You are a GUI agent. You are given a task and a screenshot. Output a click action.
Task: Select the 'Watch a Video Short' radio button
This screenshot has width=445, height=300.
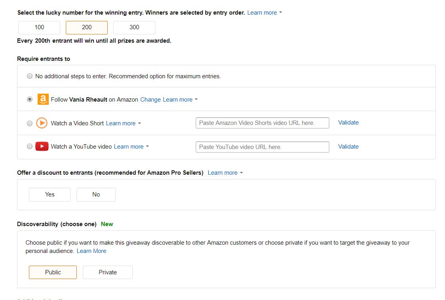pos(30,123)
